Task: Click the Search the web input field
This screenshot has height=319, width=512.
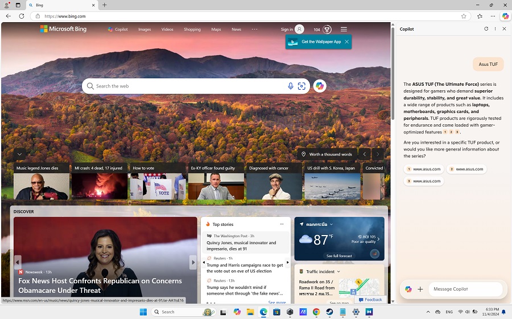Action: coord(188,86)
